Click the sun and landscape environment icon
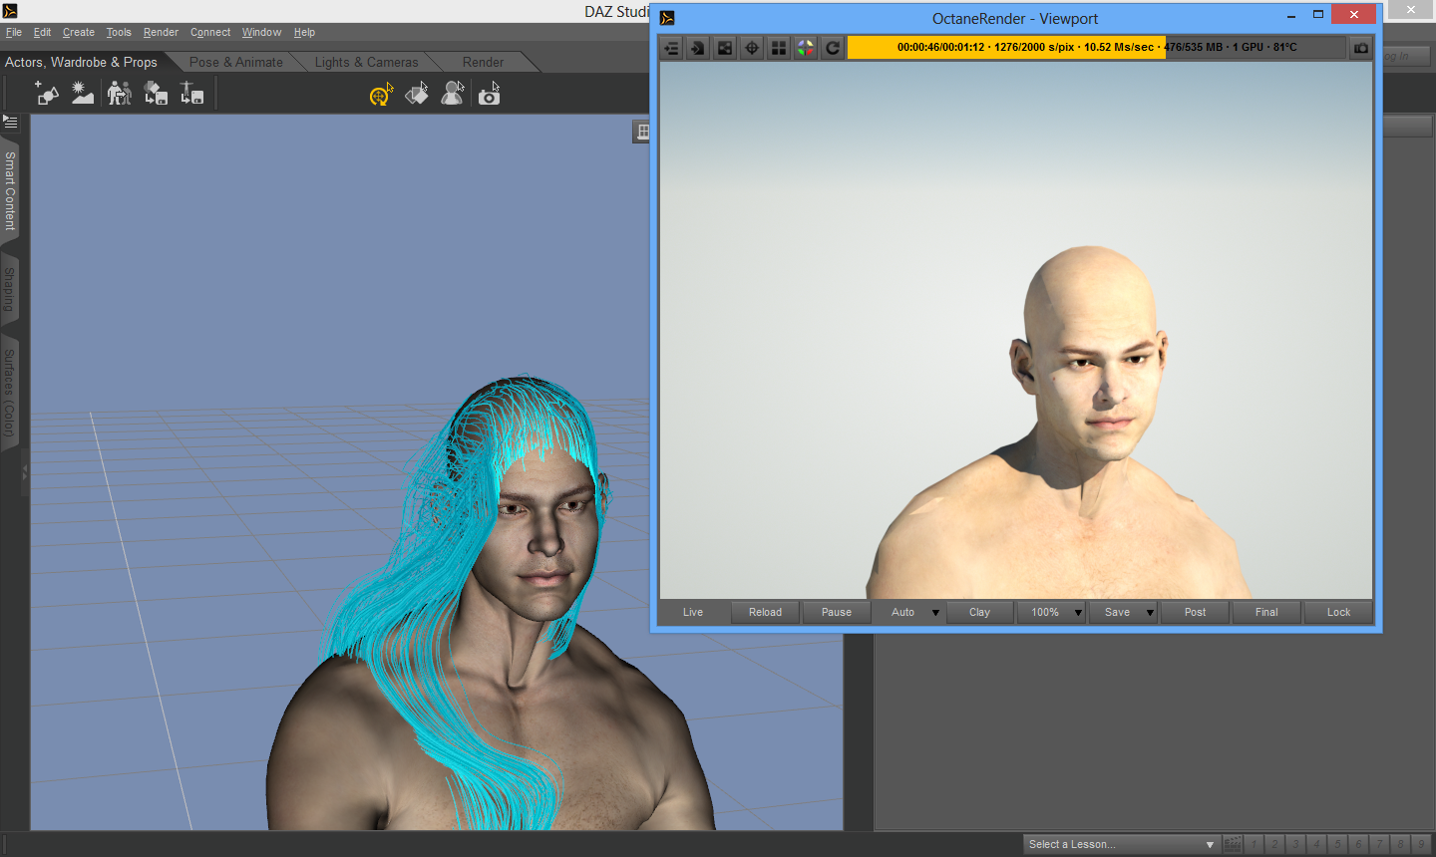The image size is (1436, 857). click(x=83, y=94)
